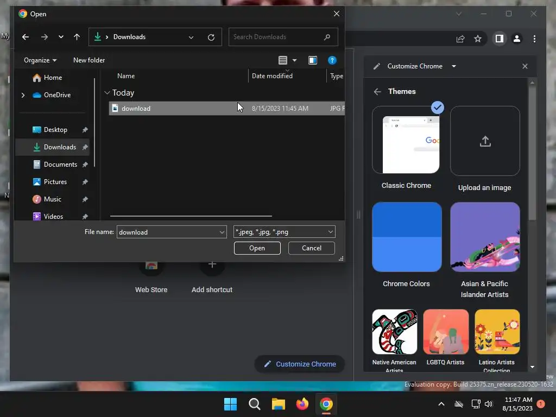556x417 pixels.
Task: Select OneDrive in navigation pane
Action: [x=52, y=95]
